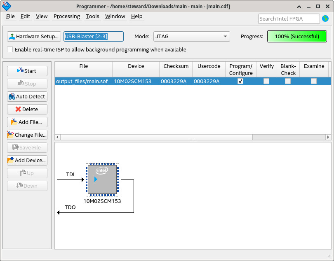Open the Add File dialog
Screen dimensions: 334x261
[x=27, y=122]
